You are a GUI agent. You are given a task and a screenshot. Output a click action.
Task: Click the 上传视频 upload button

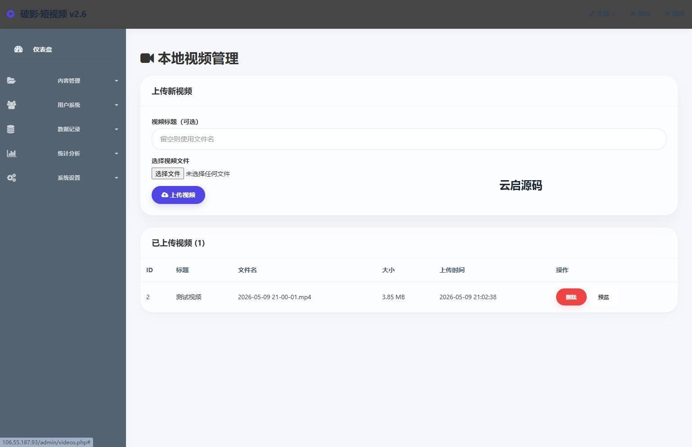(x=178, y=195)
